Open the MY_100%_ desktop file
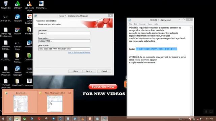Image resolution: width=216 pixels, height=121 pixels. [6, 57]
